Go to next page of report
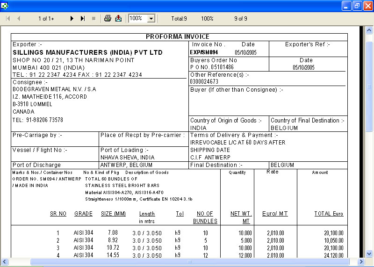This screenshot has height=267, width=374. point(72,19)
